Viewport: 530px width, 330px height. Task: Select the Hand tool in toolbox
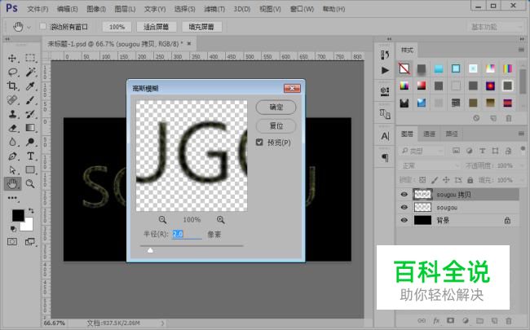pos(12,184)
